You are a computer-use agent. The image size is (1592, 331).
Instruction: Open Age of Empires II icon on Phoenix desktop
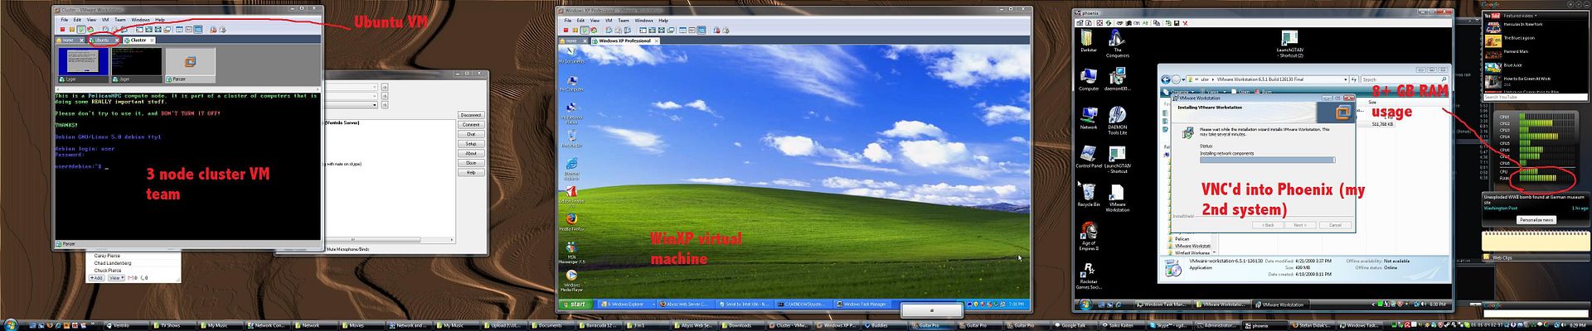pos(1088,237)
